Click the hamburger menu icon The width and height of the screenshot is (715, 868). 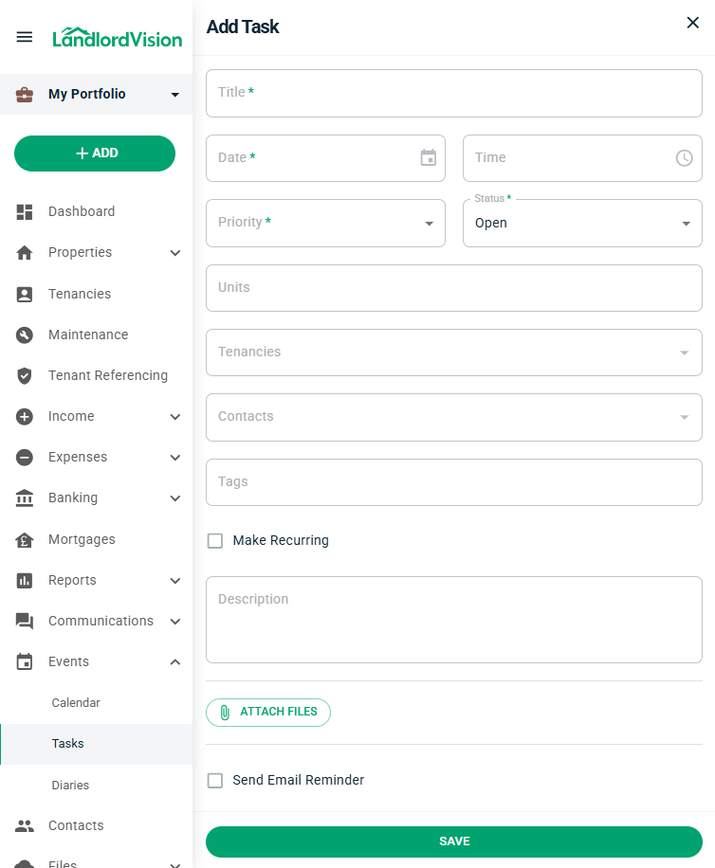click(x=25, y=37)
